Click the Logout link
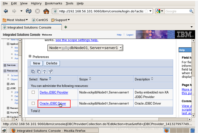The width and height of the screenshot is (198, 133). pos(130,35)
